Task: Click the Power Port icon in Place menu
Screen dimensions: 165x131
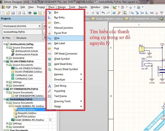Action: pos(49,33)
